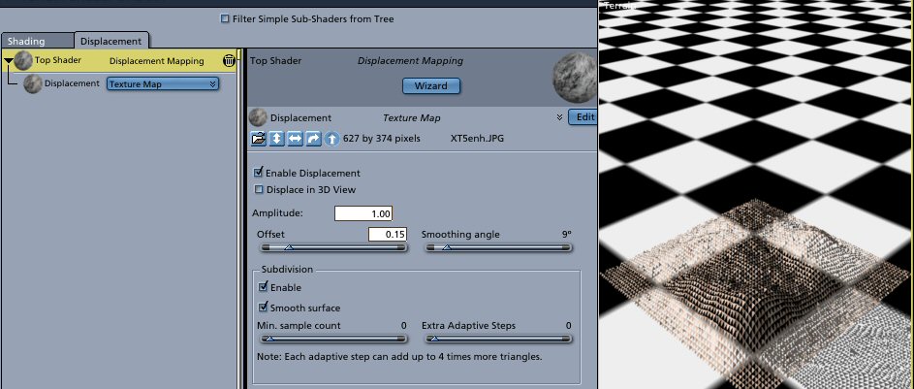The height and width of the screenshot is (389, 914).
Task: Open the Texture Map dropdown in the tree
Action: coord(163,84)
